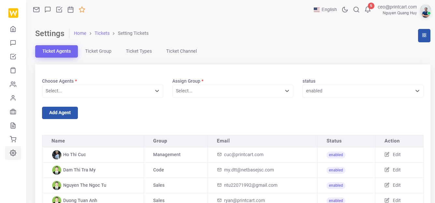Screen dimensions: 435x203
Task: Click the chat bubble icon in top bar
Action: click(x=48, y=9)
